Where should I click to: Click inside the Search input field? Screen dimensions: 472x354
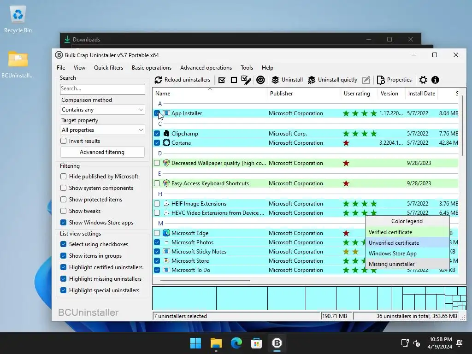[102, 88]
